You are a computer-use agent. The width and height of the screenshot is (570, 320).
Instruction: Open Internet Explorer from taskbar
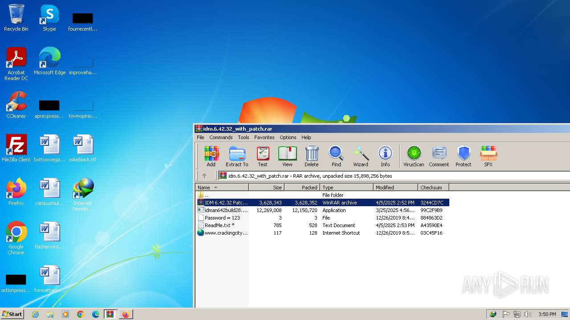[x=35, y=314]
